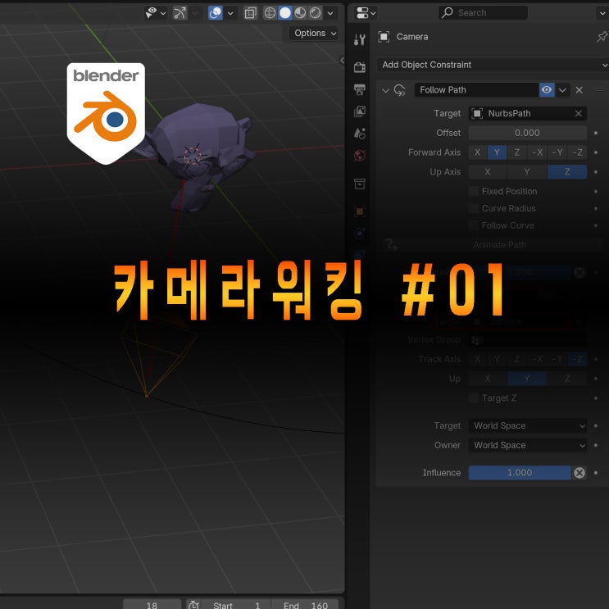Set Up Axis to X
609x609 pixels.
coord(488,171)
